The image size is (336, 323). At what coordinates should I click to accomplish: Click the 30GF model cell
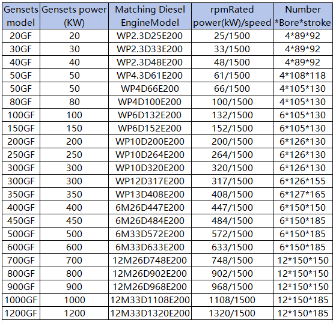[21, 49]
